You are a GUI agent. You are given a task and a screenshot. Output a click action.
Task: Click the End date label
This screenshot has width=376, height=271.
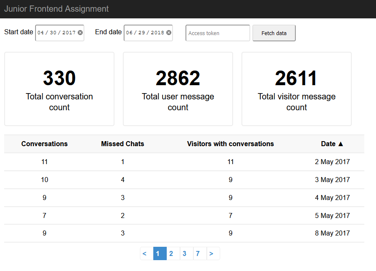[x=108, y=32]
